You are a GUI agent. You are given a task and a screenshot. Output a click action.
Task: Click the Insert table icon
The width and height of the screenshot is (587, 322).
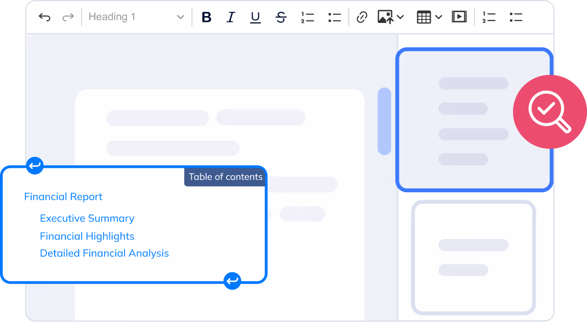[424, 18]
